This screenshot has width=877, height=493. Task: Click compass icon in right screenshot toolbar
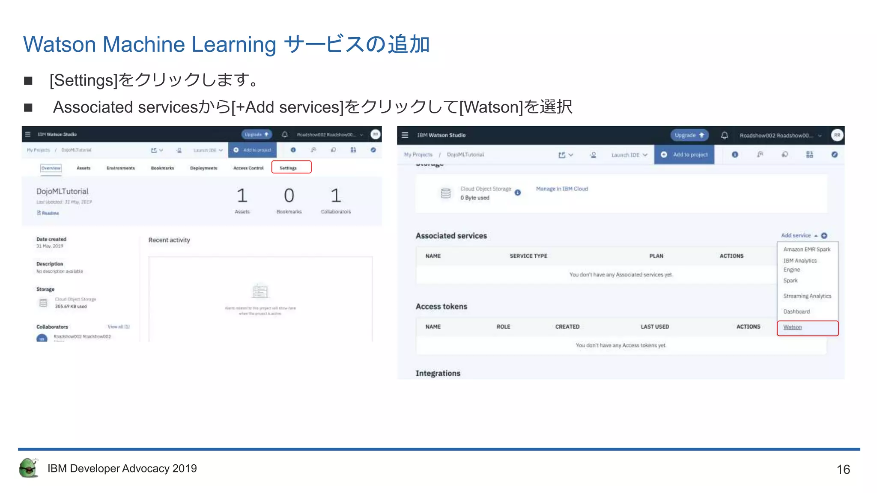tap(835, 154)
